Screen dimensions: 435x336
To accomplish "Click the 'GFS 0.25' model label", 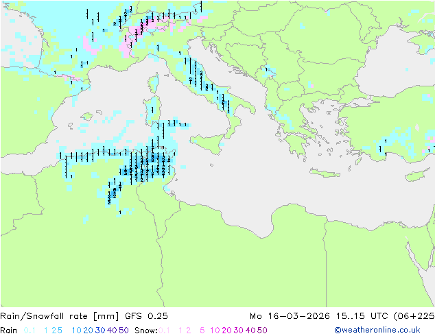I will (x=146, y=316).
